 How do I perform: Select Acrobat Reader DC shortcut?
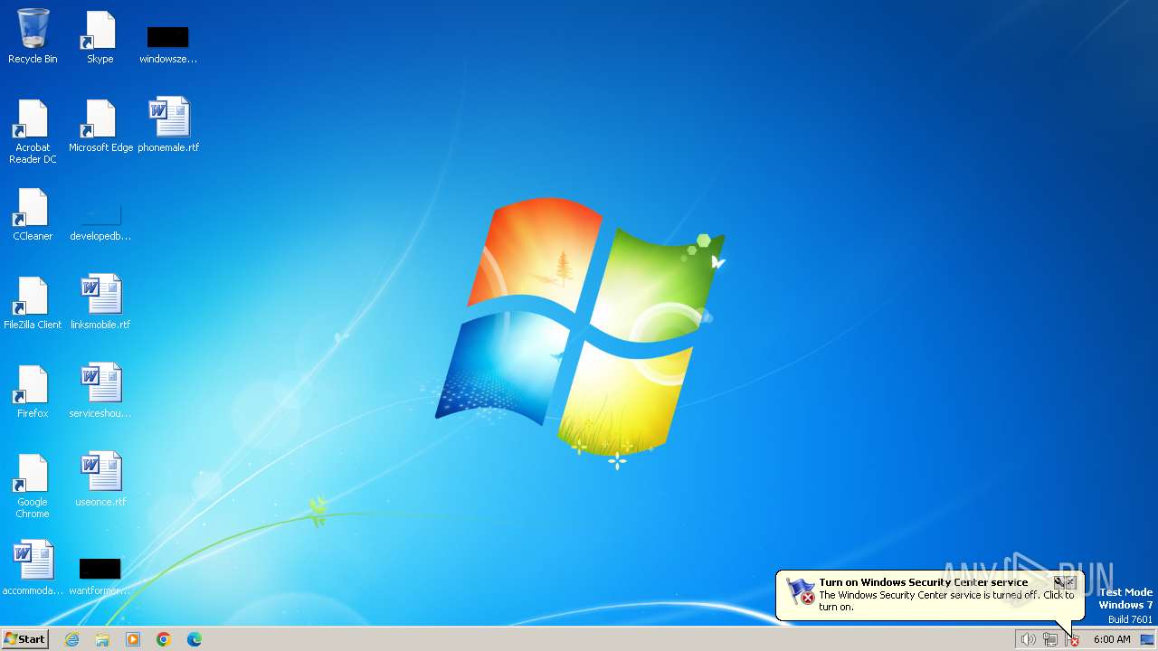[x=33, y=131]
